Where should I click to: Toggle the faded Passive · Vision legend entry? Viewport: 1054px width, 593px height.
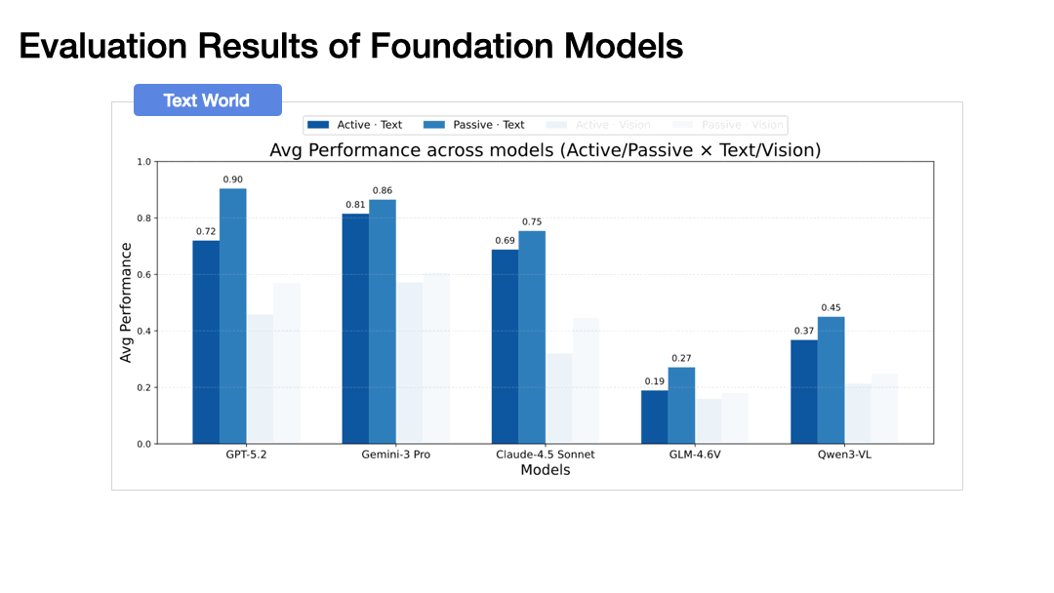[727, 125]
